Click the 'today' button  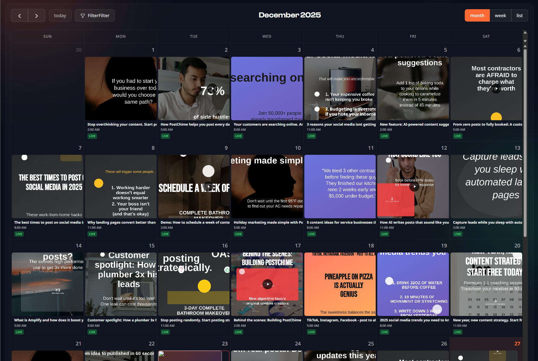tap(60, 15)
